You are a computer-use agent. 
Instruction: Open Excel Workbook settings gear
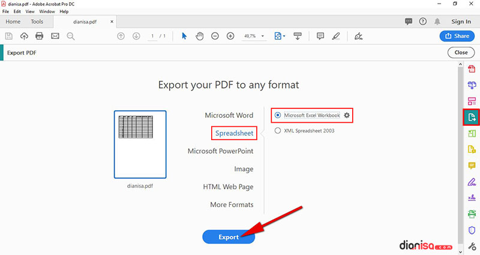[347, 115]
